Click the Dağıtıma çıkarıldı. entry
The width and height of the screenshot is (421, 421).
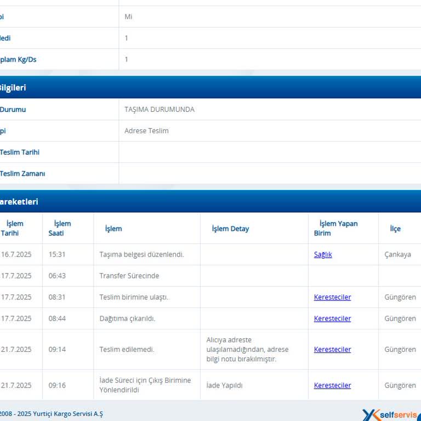[x=127, y=318]
